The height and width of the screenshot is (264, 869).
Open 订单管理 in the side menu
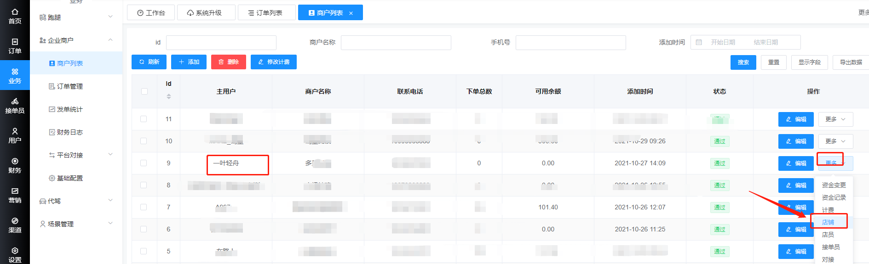tap(76, 86)
